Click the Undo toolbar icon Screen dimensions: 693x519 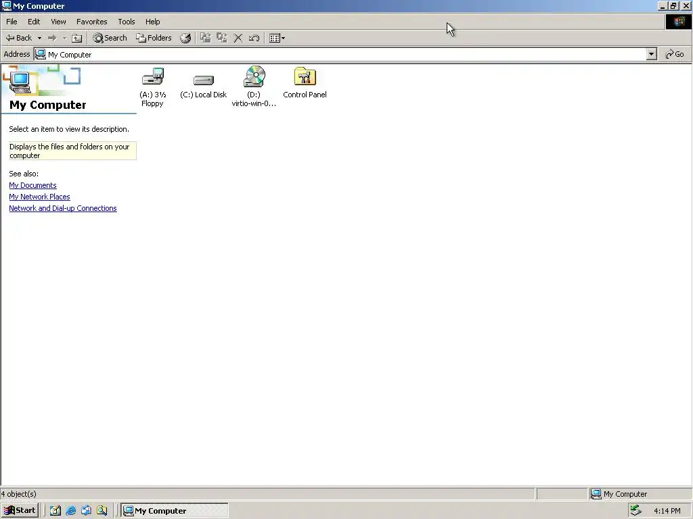254,38
